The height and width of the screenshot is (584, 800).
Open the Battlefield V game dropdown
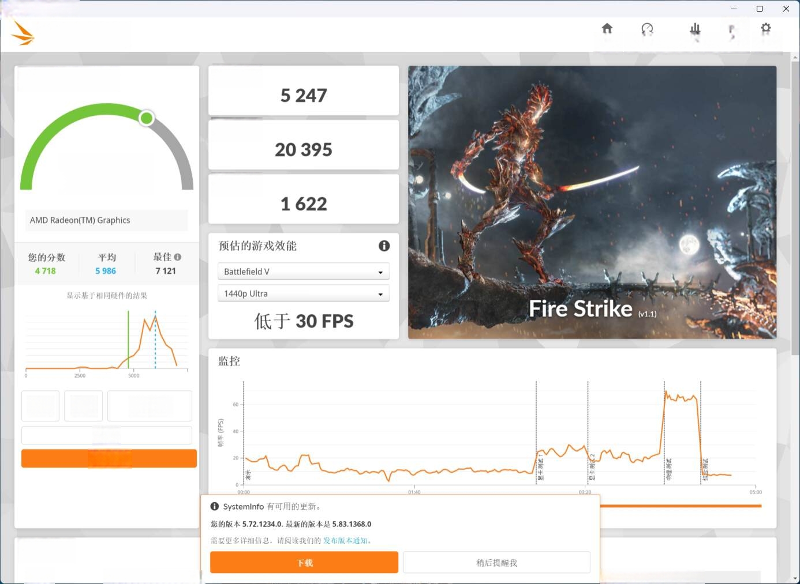[x=304, y=272]
